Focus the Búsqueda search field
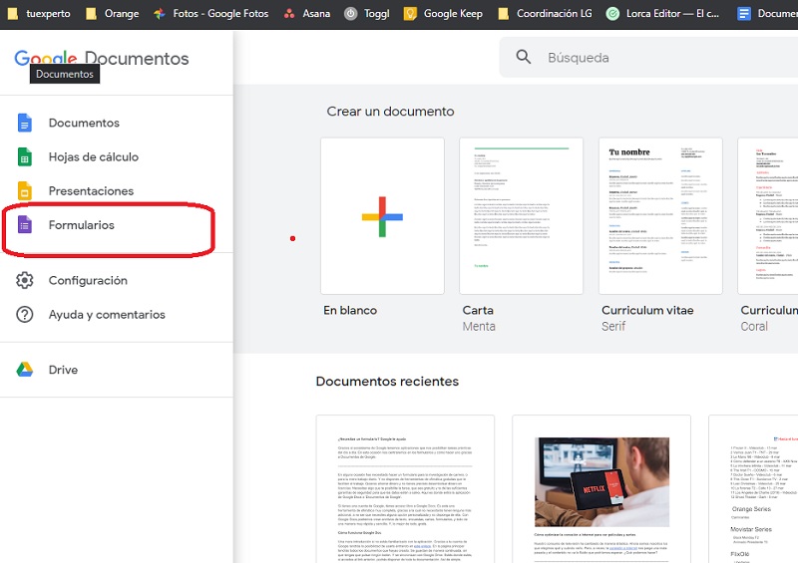798x563 pixels. coord(649,57)
